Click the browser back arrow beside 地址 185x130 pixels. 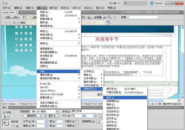5,22
